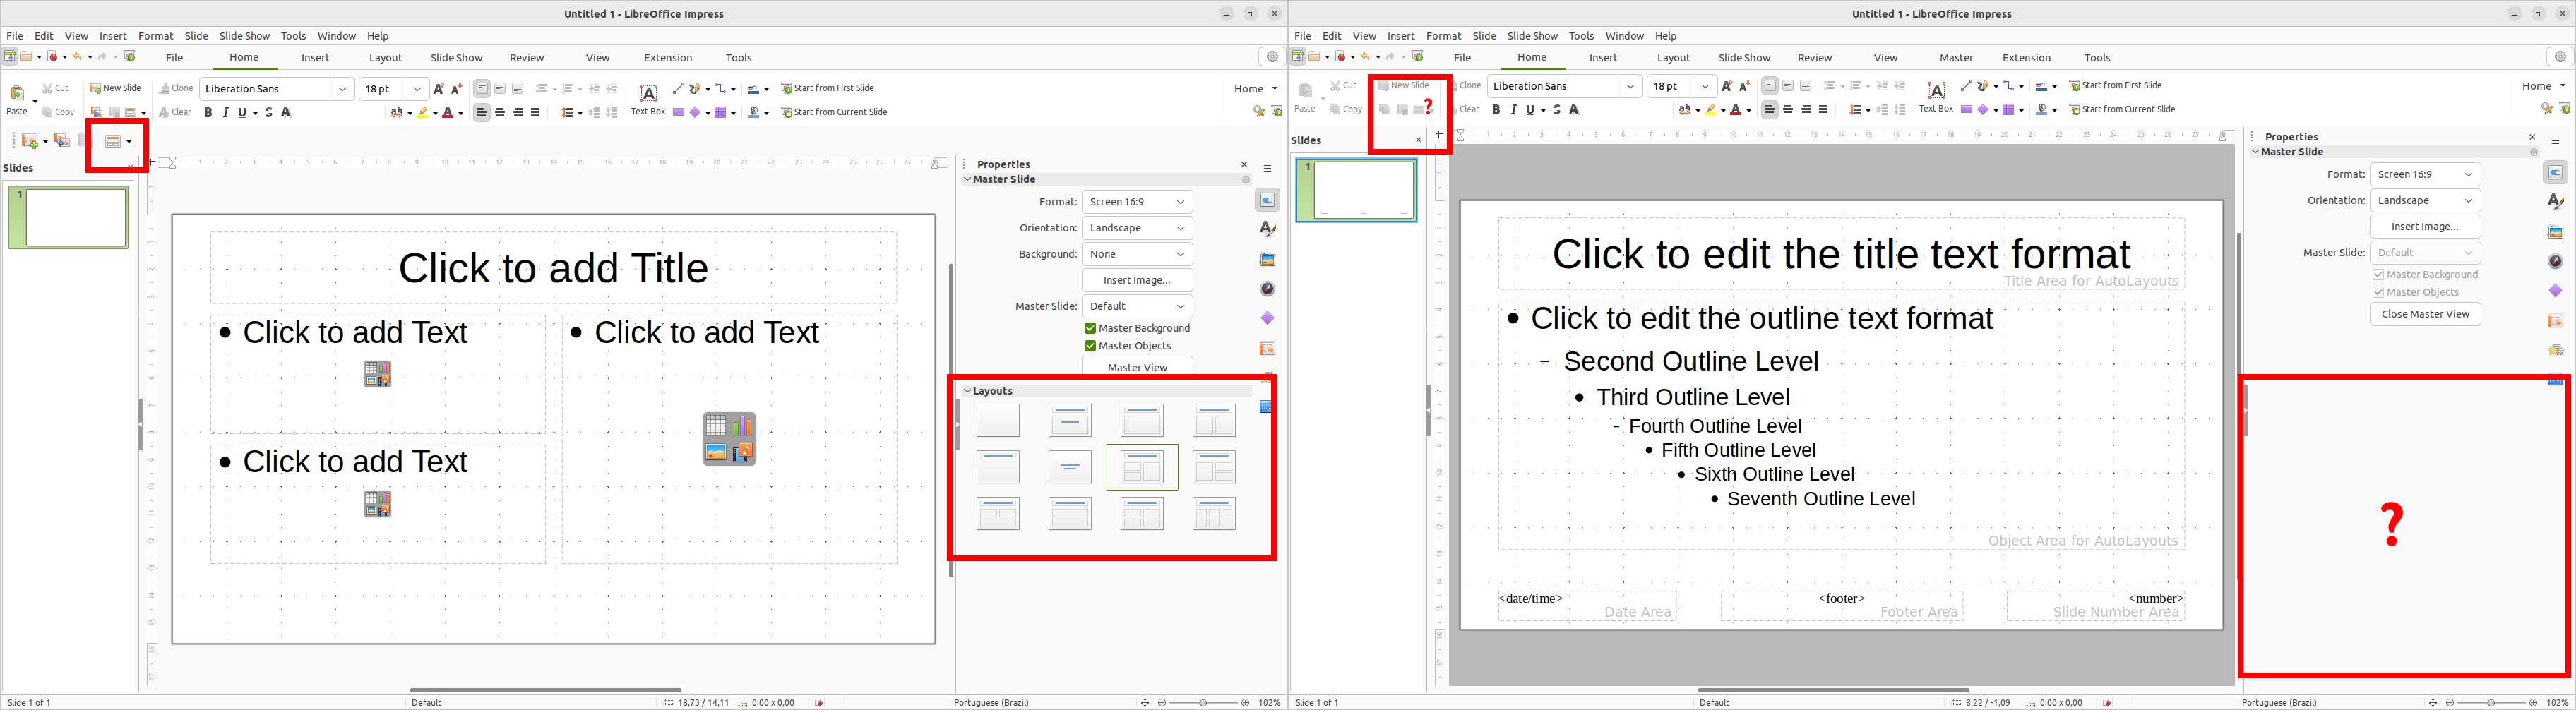The image size is (2576, 710).
Task: Select the Insert Text Box tool
Action: (648, 93)
